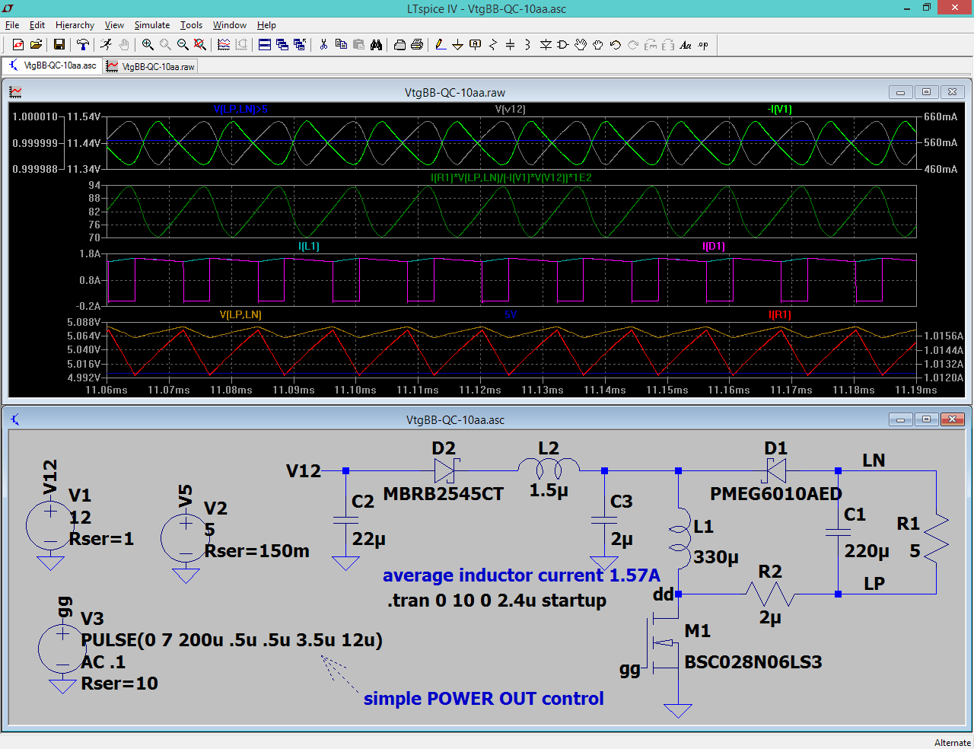Maximize the VtgBB-QC-10aa.asc schematic window
Image resolution: width=974 pixels, height=749 pixels.
[926, 419]
